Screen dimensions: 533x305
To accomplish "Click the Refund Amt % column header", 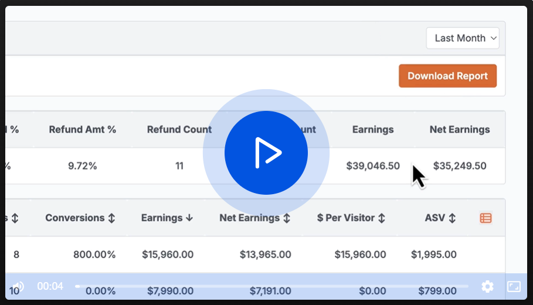I will click(x=83, y=130).
